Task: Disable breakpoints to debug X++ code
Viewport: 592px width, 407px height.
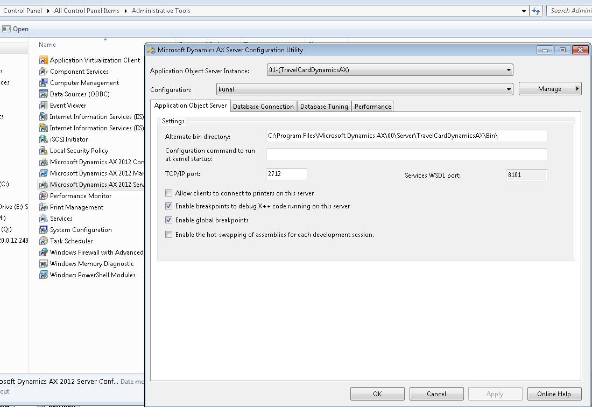Action: pyautogui.click(x=168, y=206)
